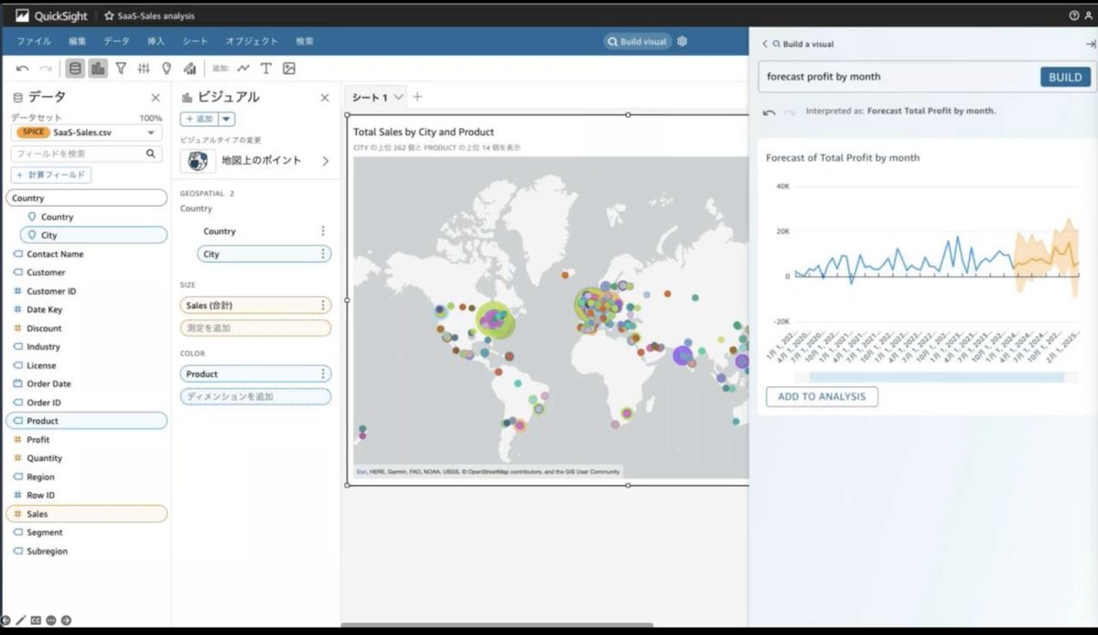Click the 測定を追加 placeholder well
Image resolution: width=1098 pixels, height=635 pixels.
coord(255,328)
